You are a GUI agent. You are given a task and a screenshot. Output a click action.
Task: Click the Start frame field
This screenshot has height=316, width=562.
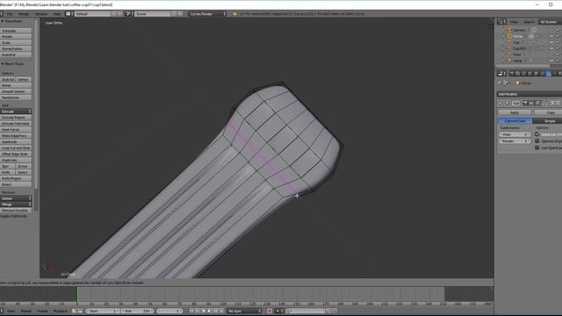(103, 311)
